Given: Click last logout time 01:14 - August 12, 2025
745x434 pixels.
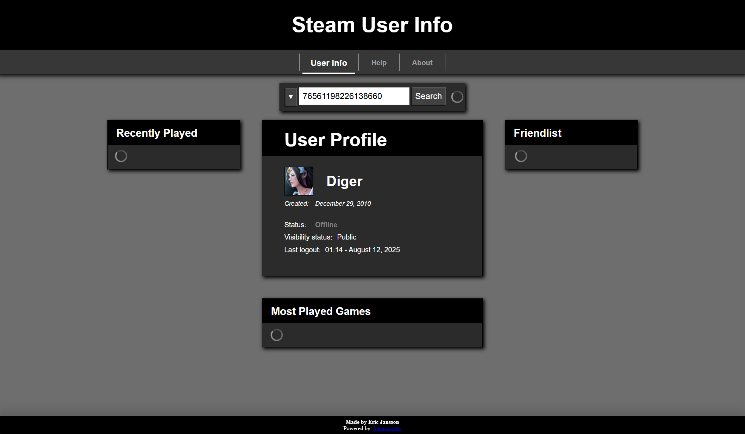Looking at the screenshot, I should 362,250.
